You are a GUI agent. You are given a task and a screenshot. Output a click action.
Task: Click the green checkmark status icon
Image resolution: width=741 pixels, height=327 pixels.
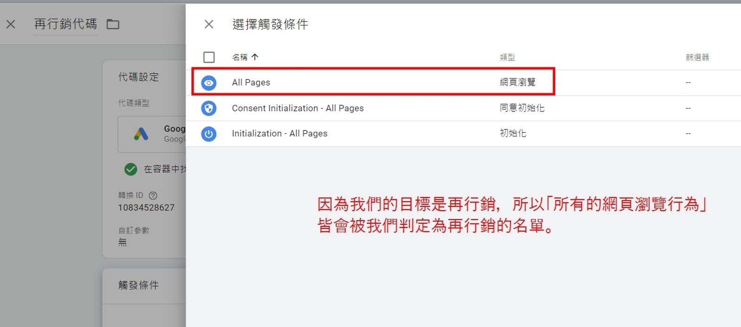(x=131, y=169)
